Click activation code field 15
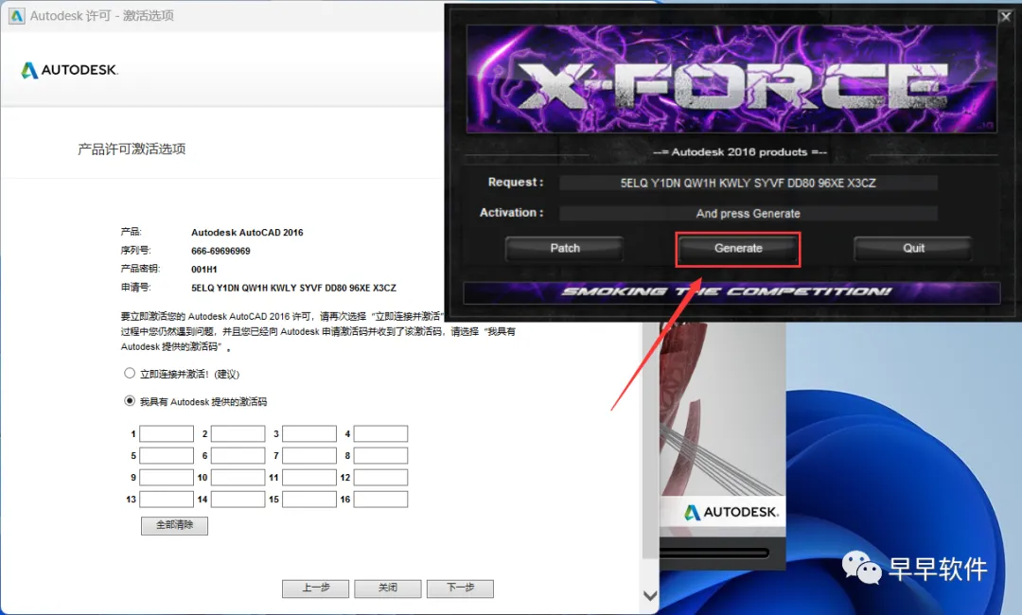1022x615 pixels. (x=308, y=499)
